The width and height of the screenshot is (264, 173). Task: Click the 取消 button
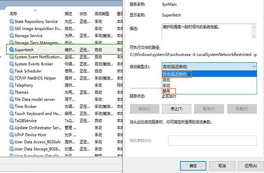pyautogui.click(x=222, y=166)
